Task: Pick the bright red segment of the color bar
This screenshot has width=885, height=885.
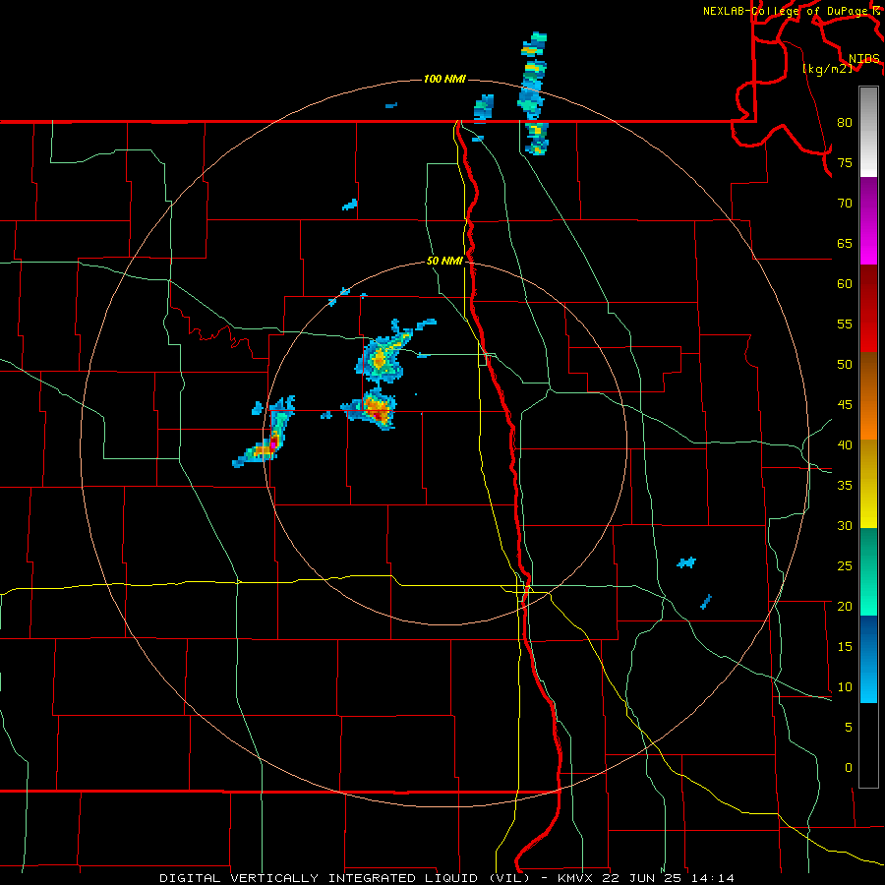Action: [x=868, y=309]
